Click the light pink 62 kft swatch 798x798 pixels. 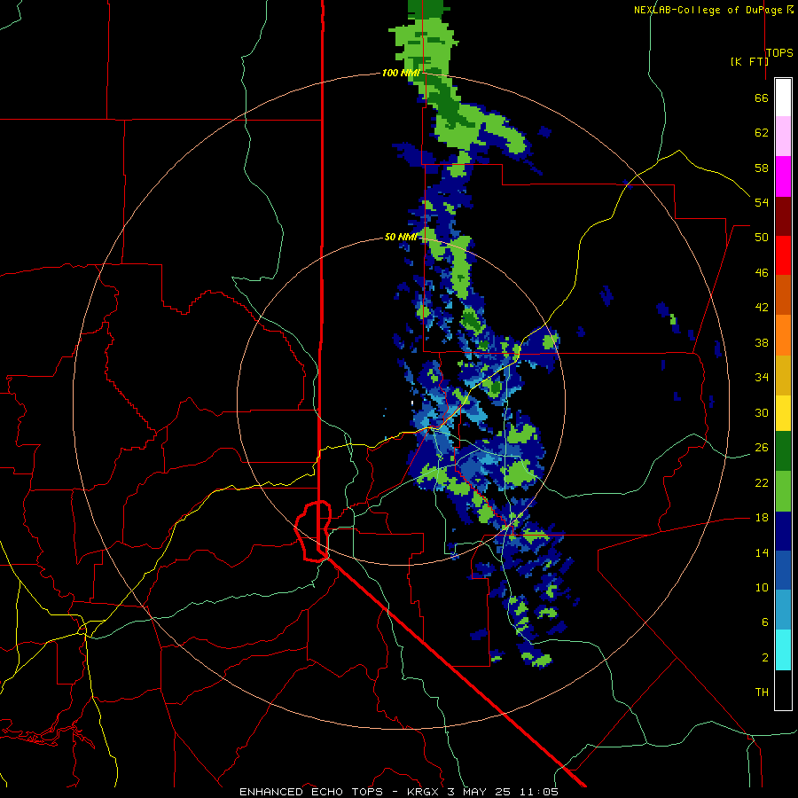coord(783,136)
